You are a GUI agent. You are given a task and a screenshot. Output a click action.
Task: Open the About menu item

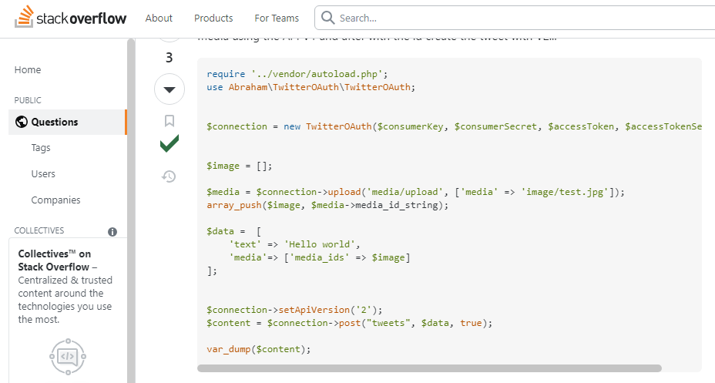[159, 18]
